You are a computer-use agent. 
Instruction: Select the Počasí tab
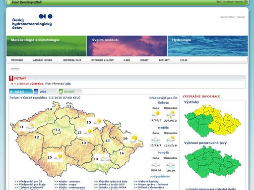tap(21, 92)
